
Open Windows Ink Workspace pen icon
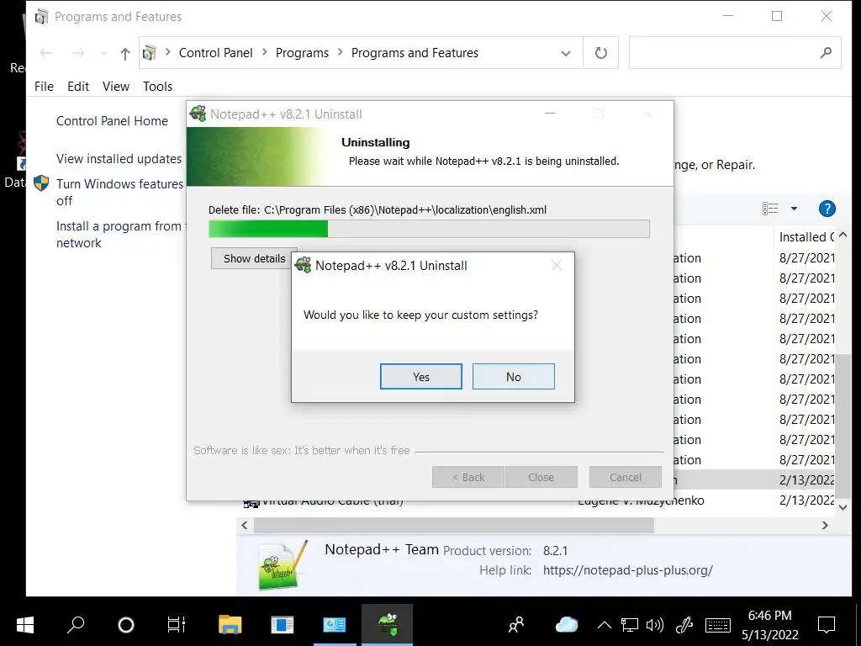pos(684,625)
